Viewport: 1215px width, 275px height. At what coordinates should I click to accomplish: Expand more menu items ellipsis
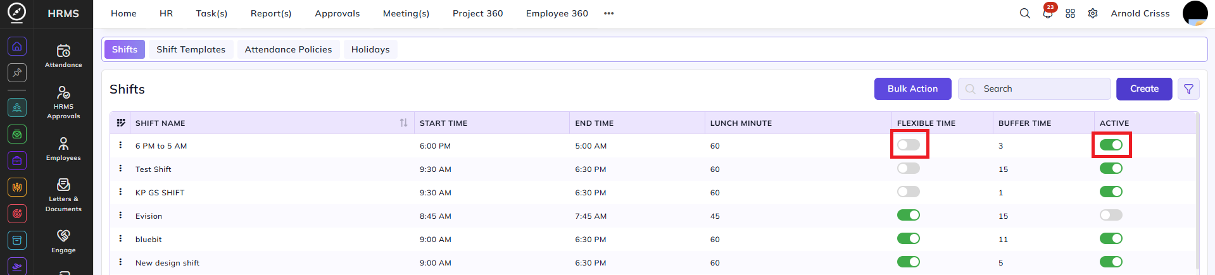pos(609,13)
